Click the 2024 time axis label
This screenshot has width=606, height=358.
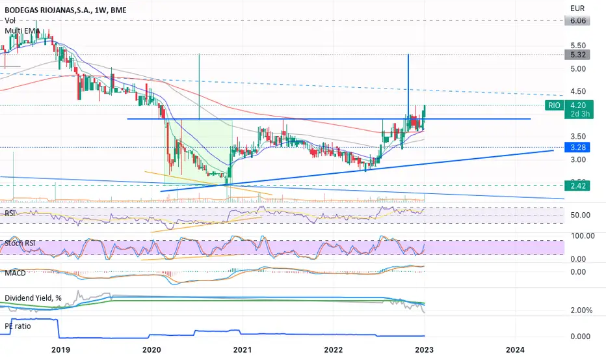[x=515, y=350]
